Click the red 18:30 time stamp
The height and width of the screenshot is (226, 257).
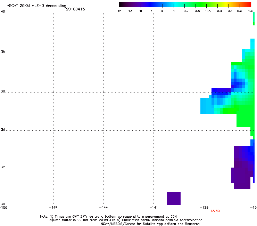(215, 211)
